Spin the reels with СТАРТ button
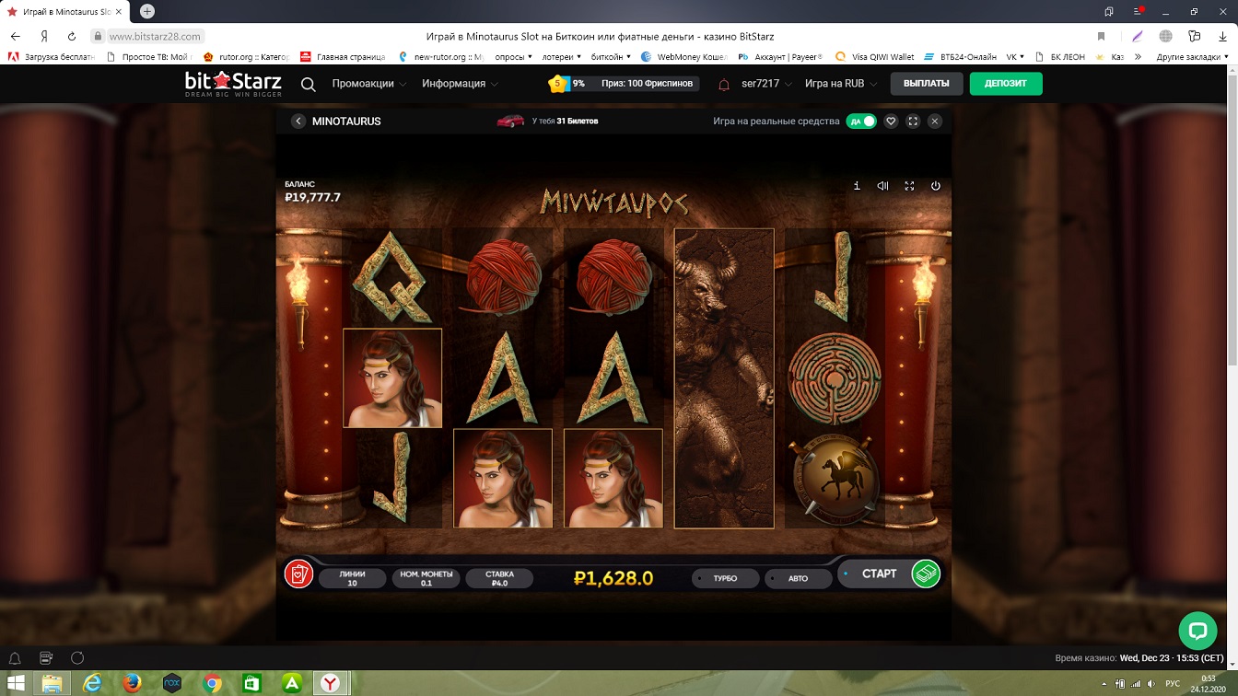Screen dimensions: 1238x696 (x=879, y=574)
